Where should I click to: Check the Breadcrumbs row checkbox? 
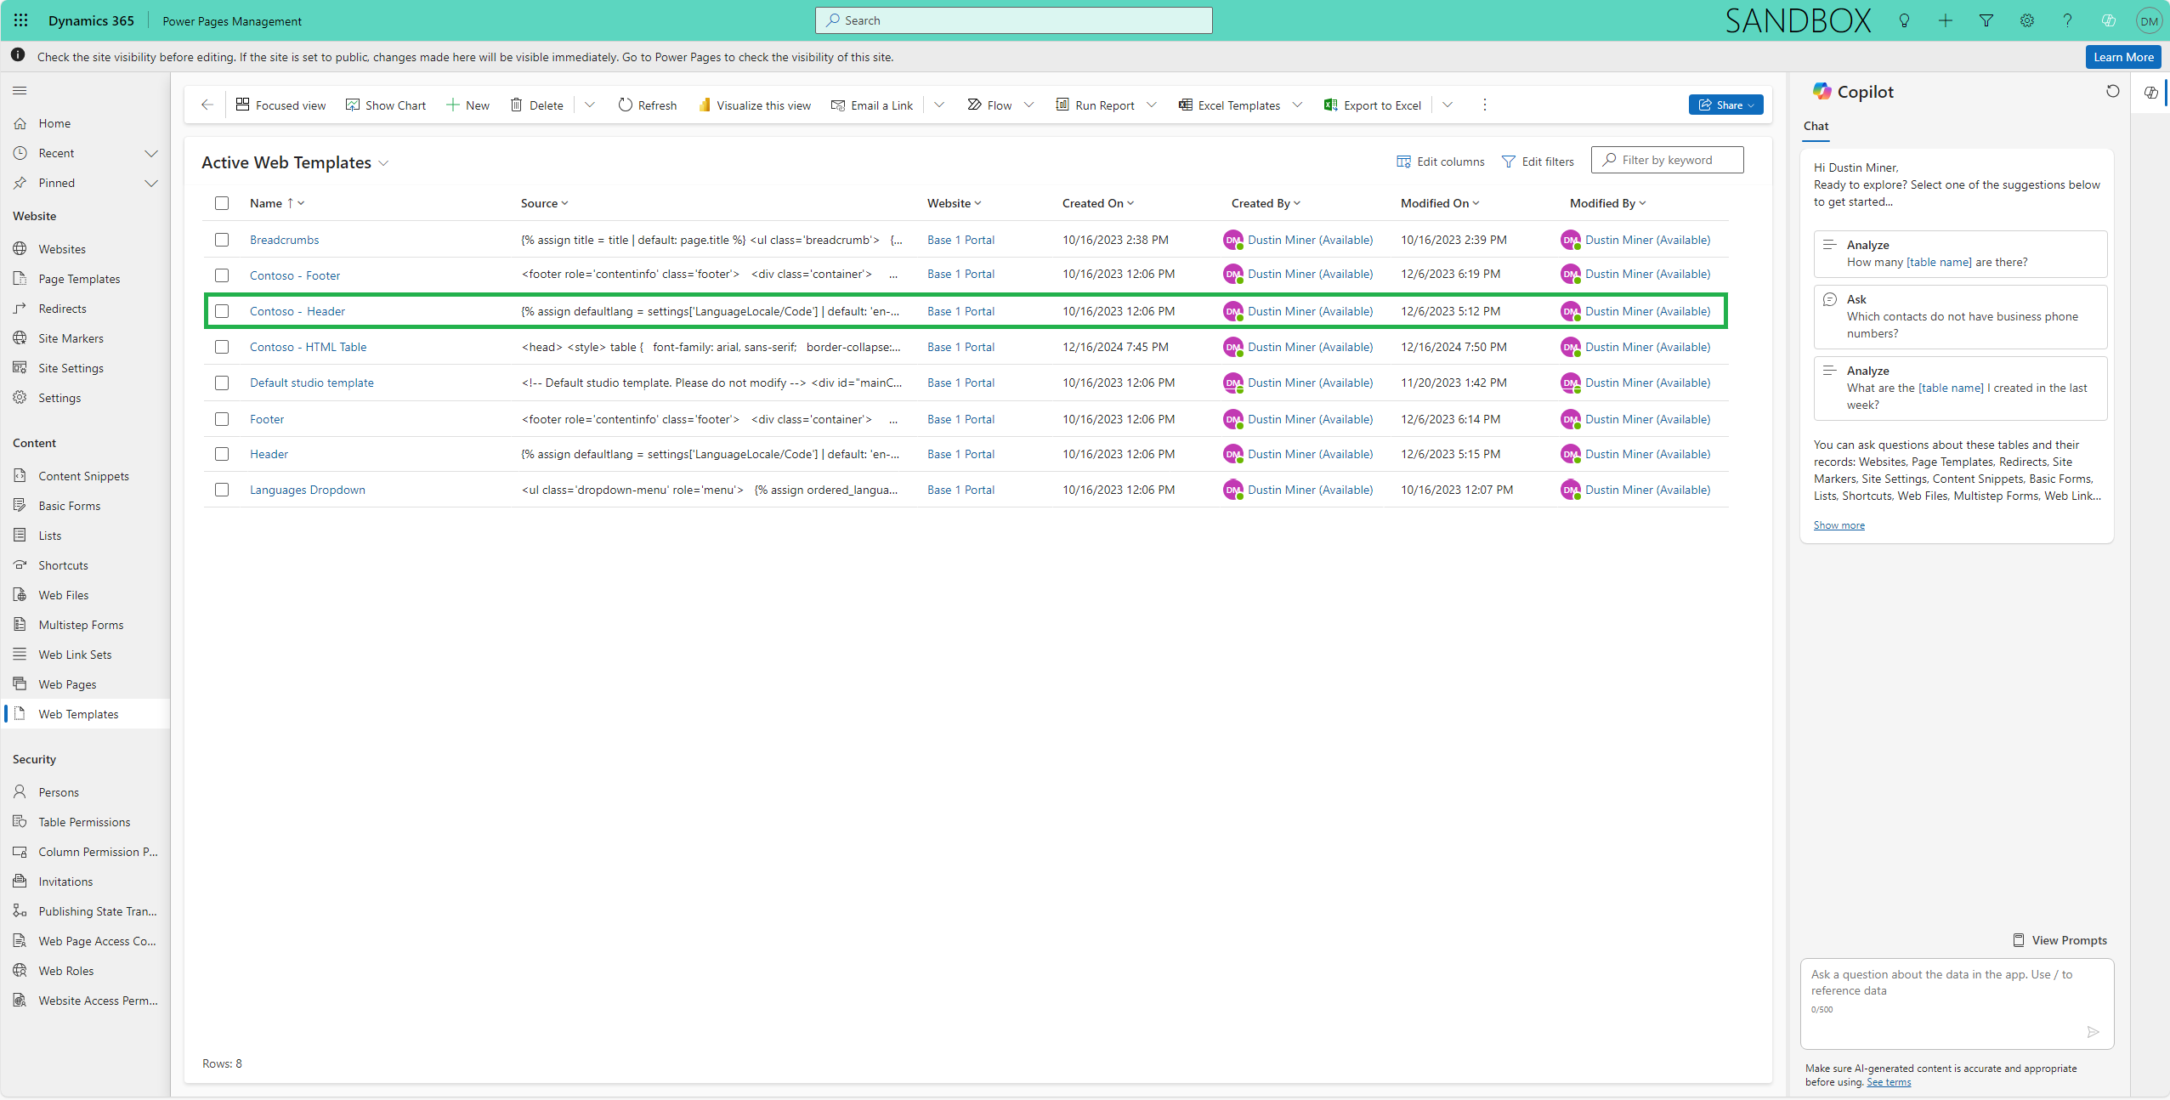pos(222,240)
